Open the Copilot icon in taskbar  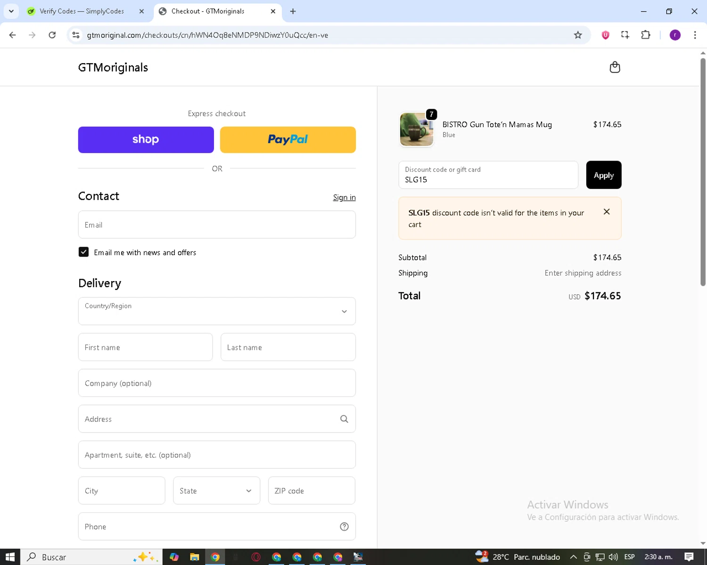pyautogui.click(x=174, y=557)
